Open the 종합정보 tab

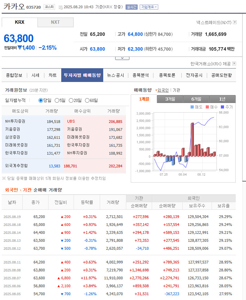tap(14, 75)
